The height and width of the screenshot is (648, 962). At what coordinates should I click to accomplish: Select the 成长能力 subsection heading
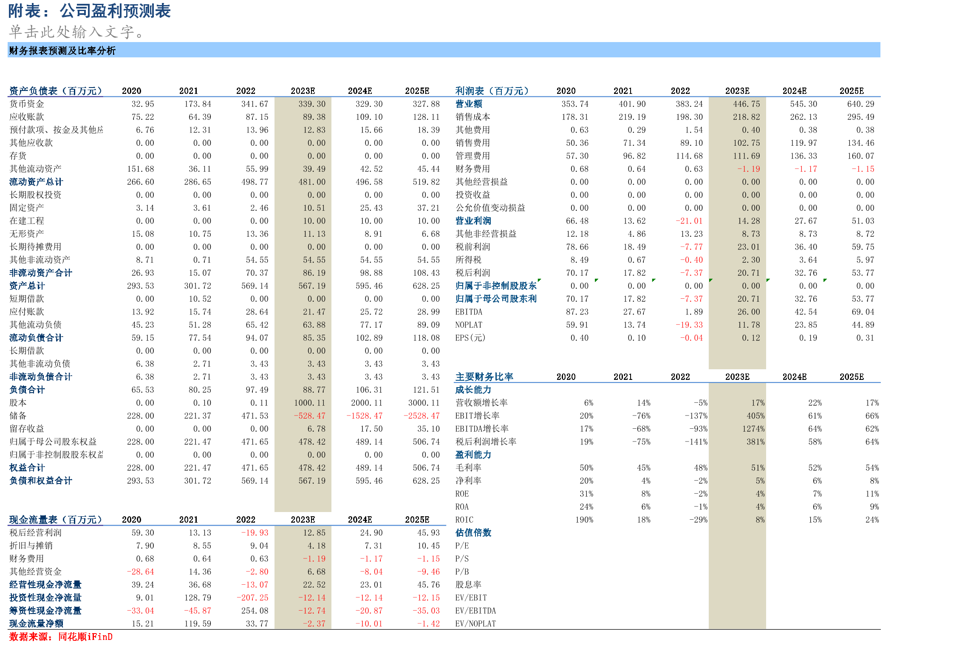473,390
